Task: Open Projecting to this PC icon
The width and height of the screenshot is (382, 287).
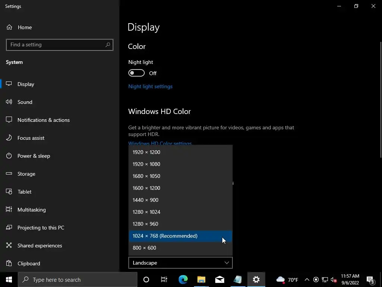Action: tap(9, 228)
